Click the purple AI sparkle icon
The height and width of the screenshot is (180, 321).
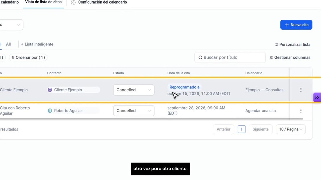point(317,98)
